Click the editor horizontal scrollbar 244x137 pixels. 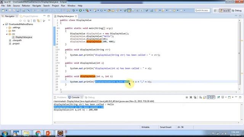point(149,92)
